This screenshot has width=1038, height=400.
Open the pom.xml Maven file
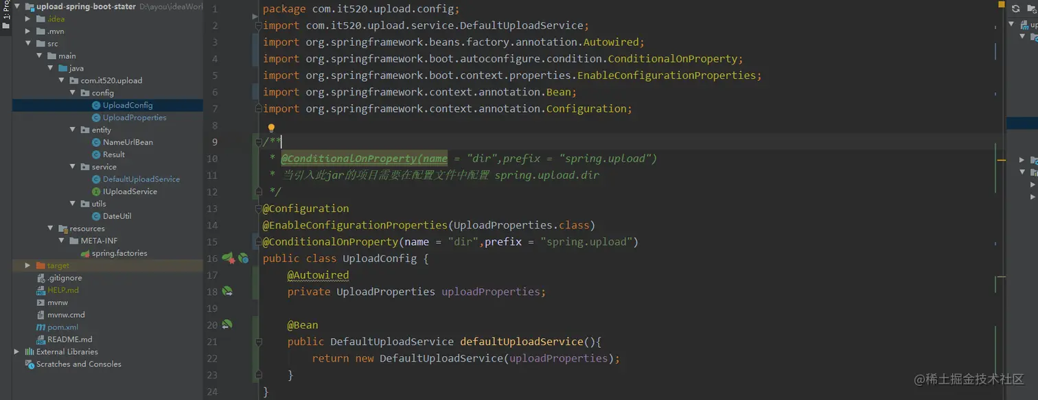coord(63,327)
